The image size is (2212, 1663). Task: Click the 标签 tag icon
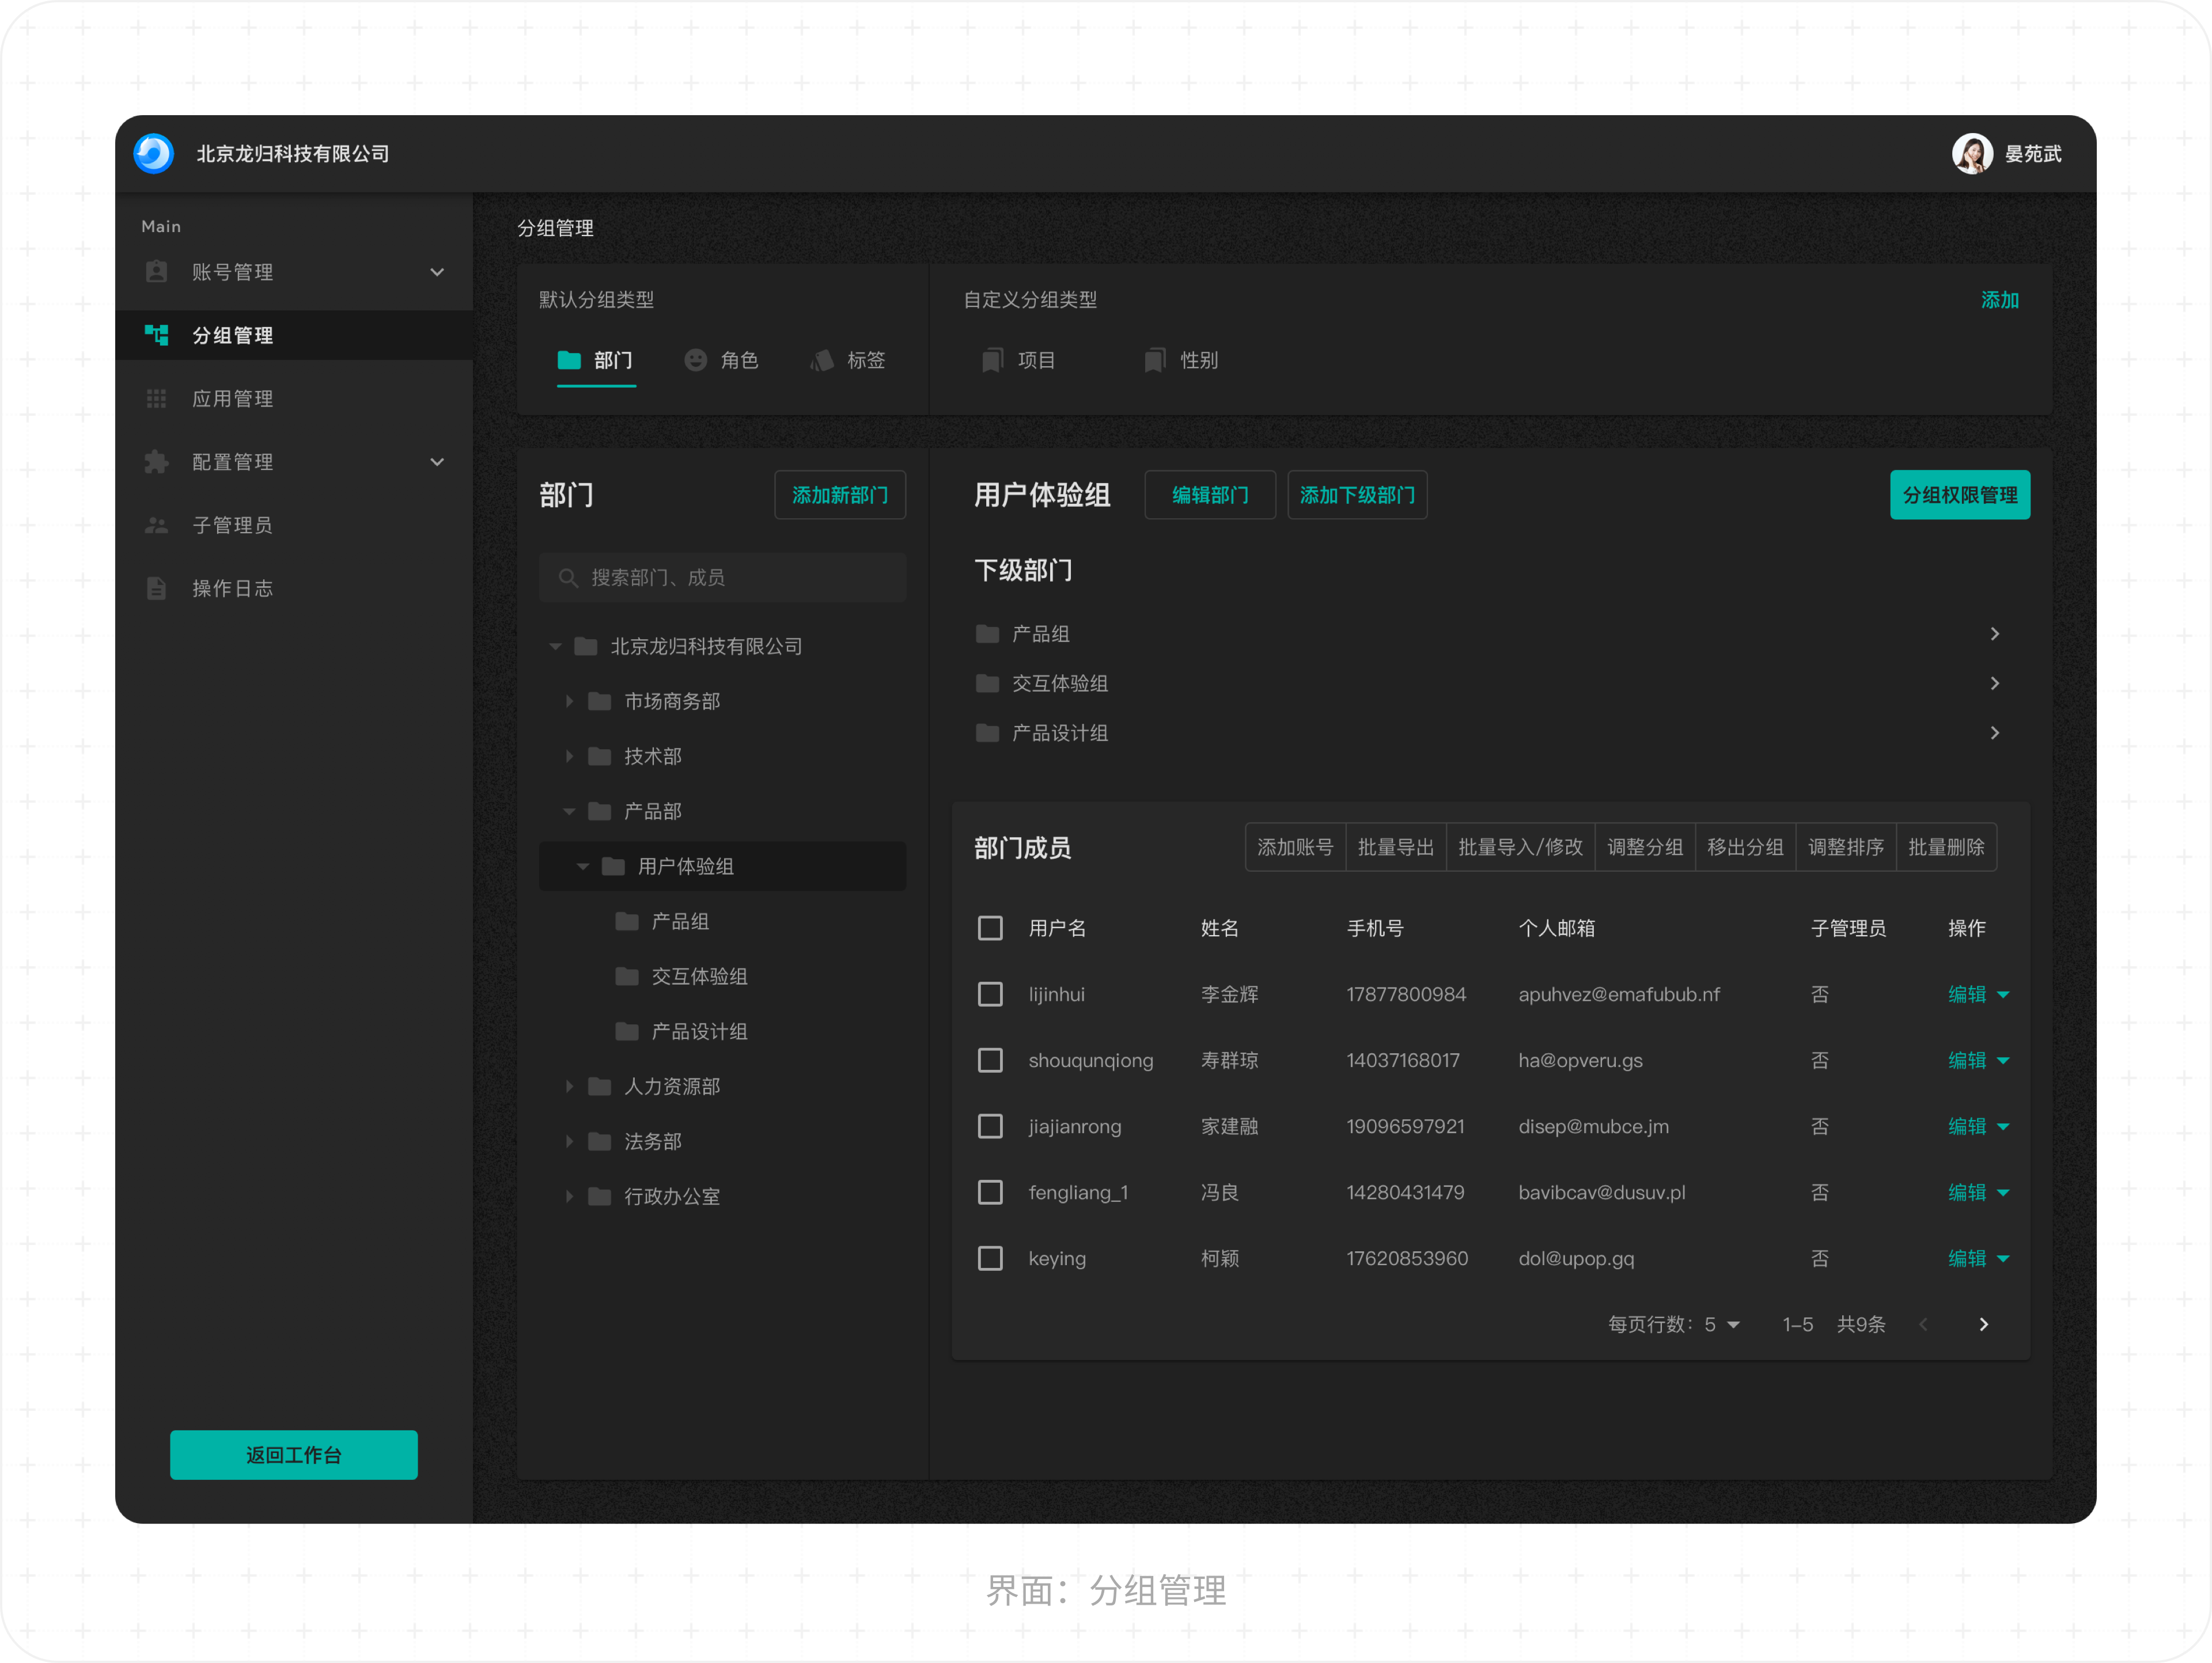822,360
